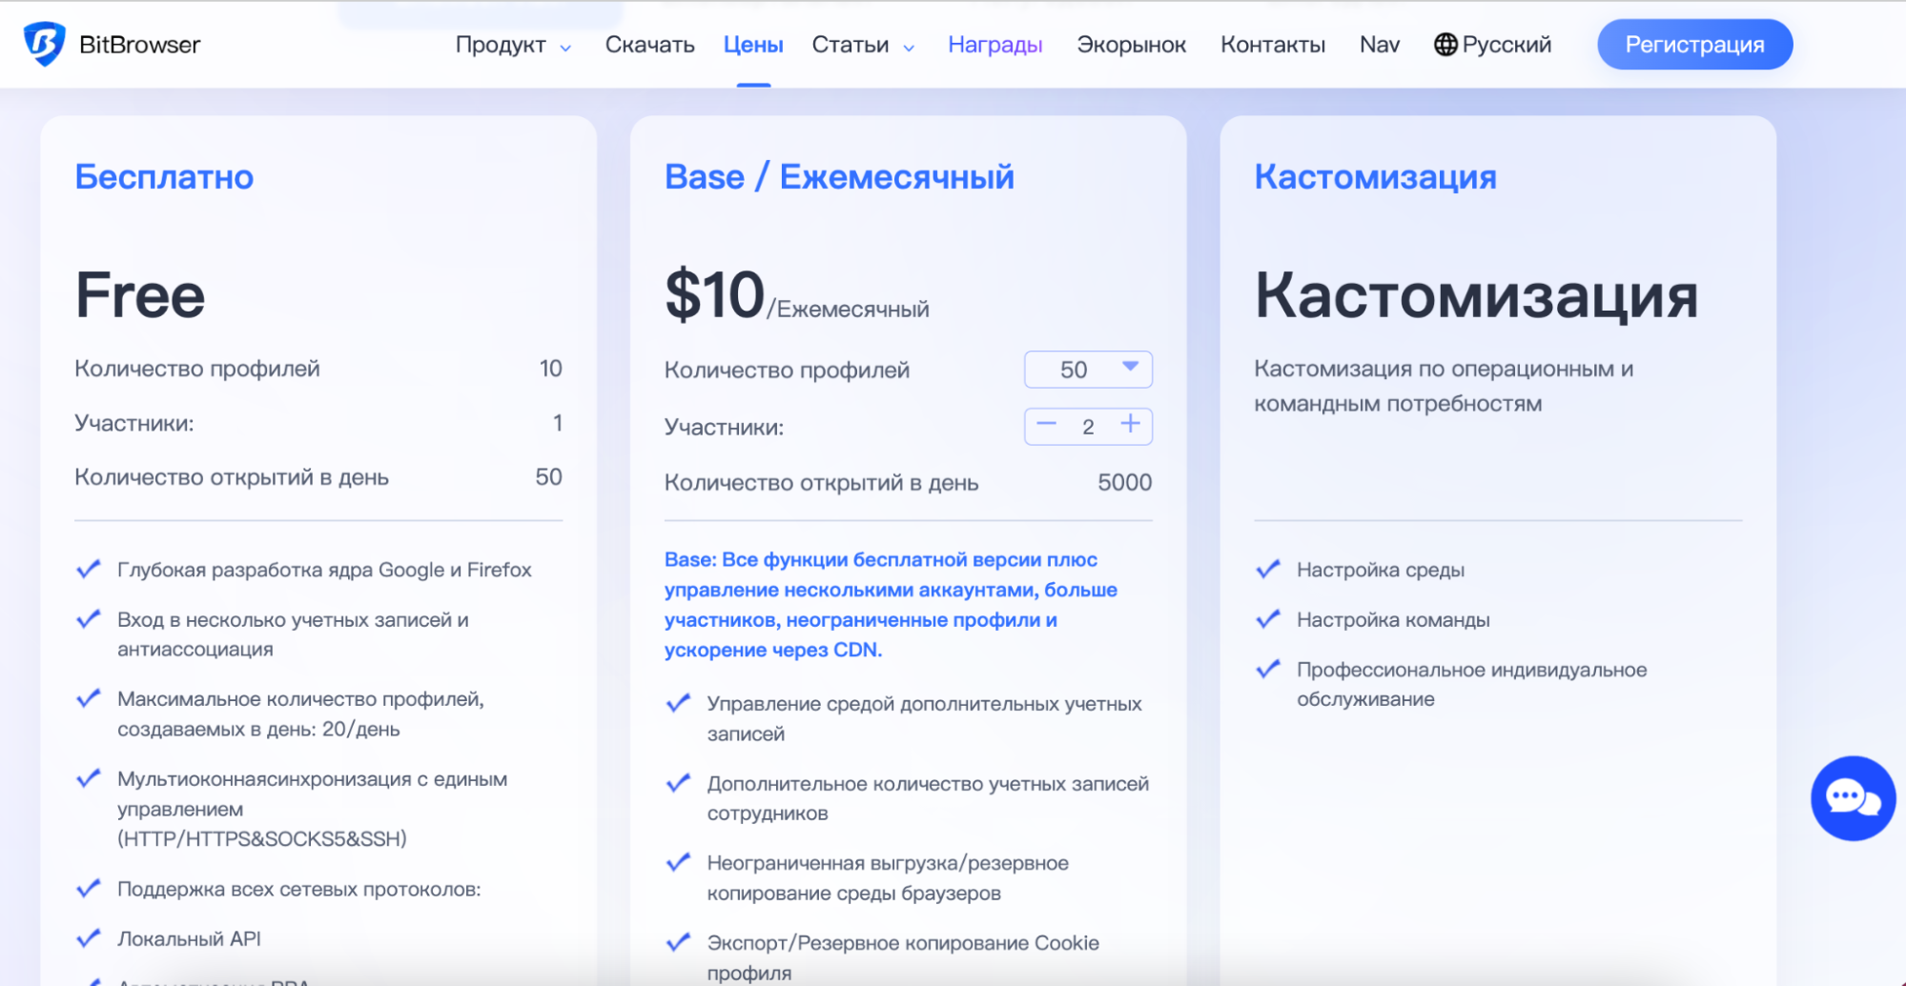The height and width of the screenshot is (986, 1906).
Task: Click the Регистрация button
Action: tap(1694, 45)
